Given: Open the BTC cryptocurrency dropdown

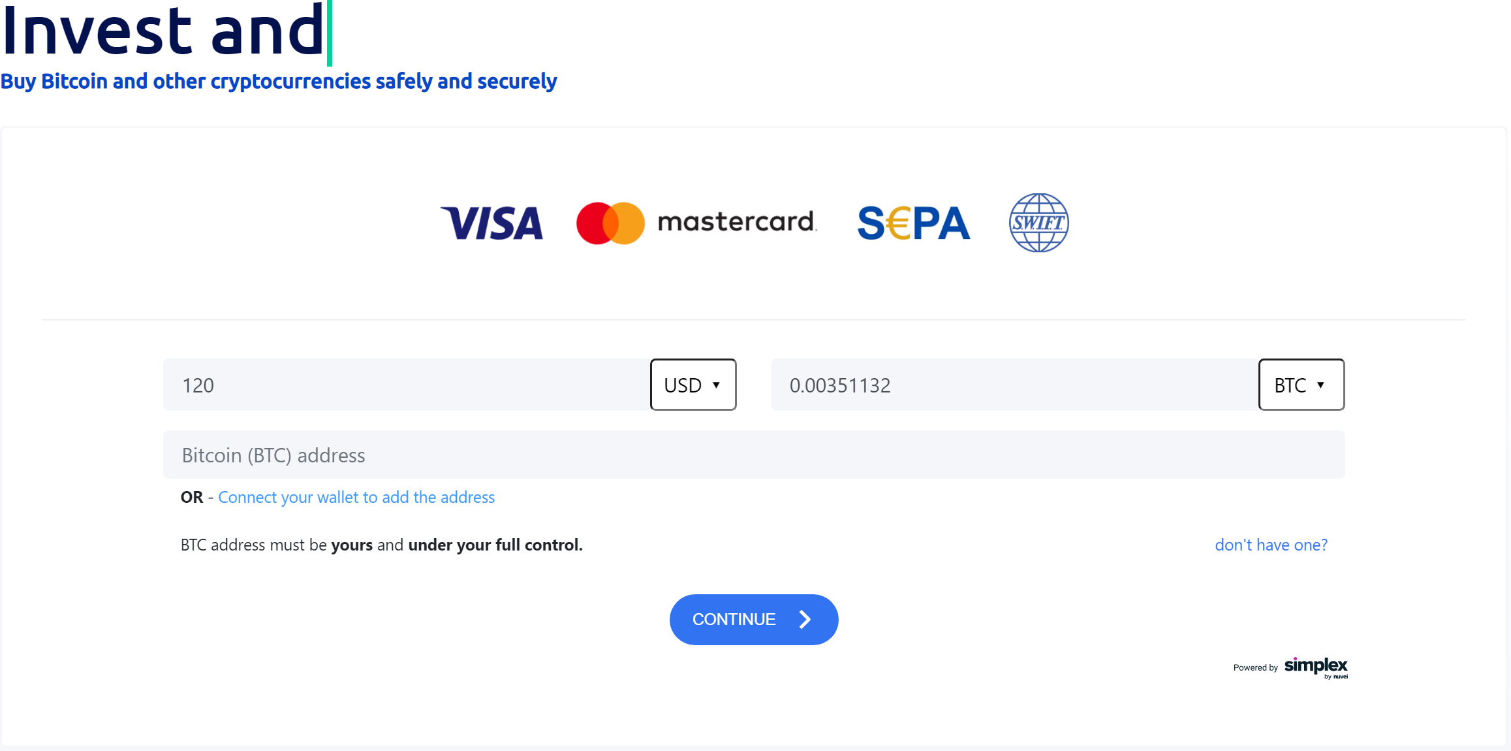Looking at the screenshot, I should (1301, 385).
